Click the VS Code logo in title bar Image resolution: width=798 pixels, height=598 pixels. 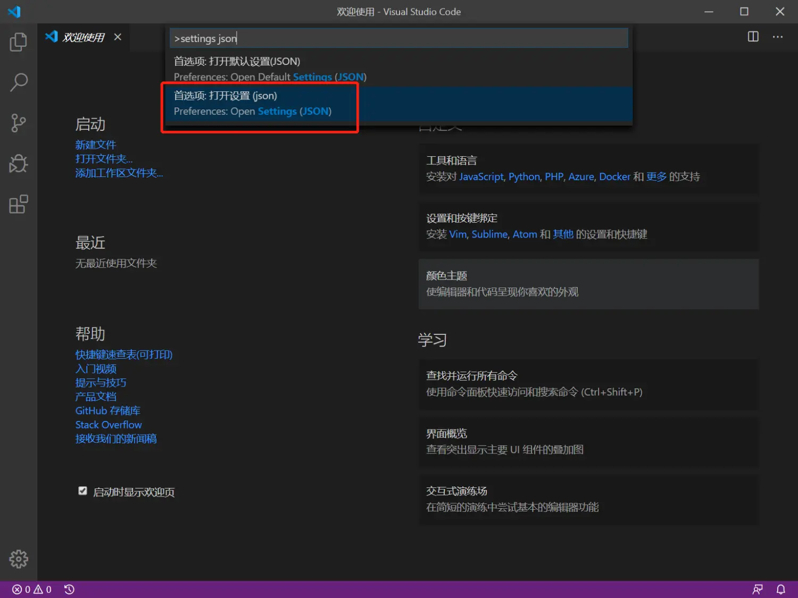click(14, 11)
